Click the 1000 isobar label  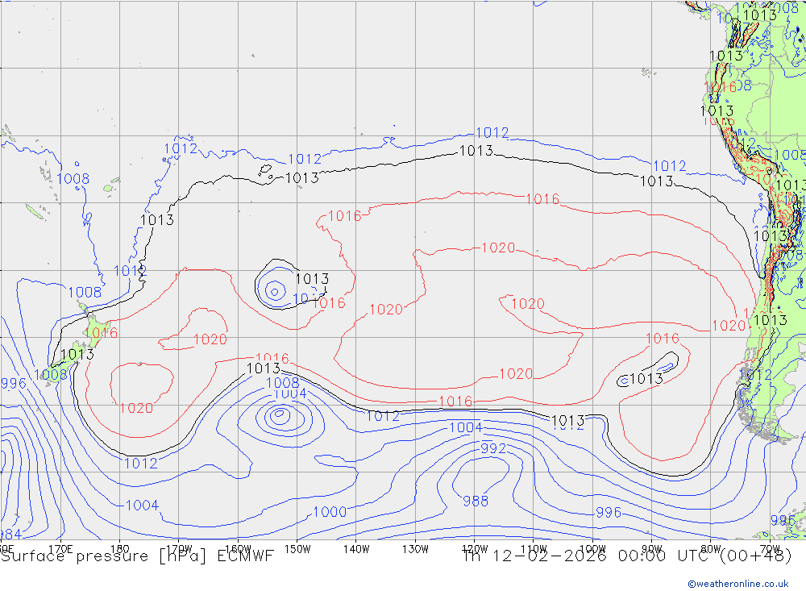tap(330, 512)
